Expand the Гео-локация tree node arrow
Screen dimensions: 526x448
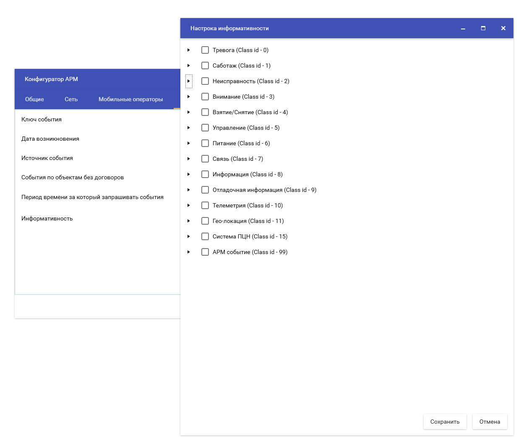point(189,221)
